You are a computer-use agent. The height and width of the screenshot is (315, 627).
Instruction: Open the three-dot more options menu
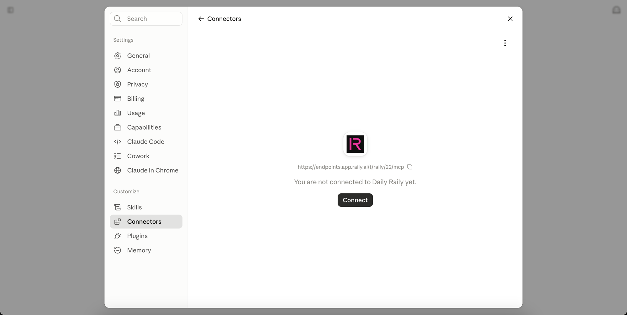tap(505, 43)
